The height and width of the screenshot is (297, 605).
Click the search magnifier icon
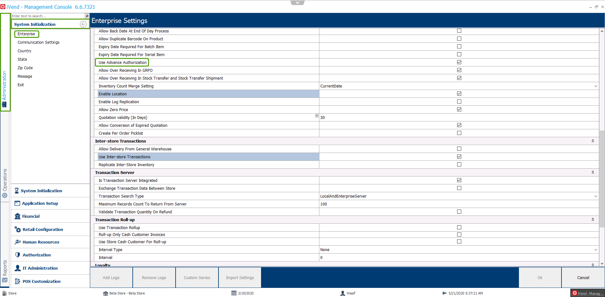(87, 16)
